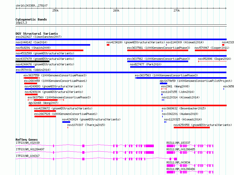
Task: Click the black nsv4337479 variant bar
Action: tap(32, 61)
